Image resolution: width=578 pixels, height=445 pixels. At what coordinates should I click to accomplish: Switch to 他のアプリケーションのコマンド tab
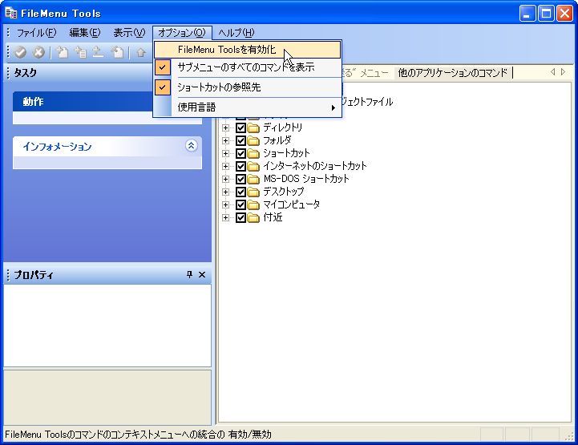[x=452, y=73]
